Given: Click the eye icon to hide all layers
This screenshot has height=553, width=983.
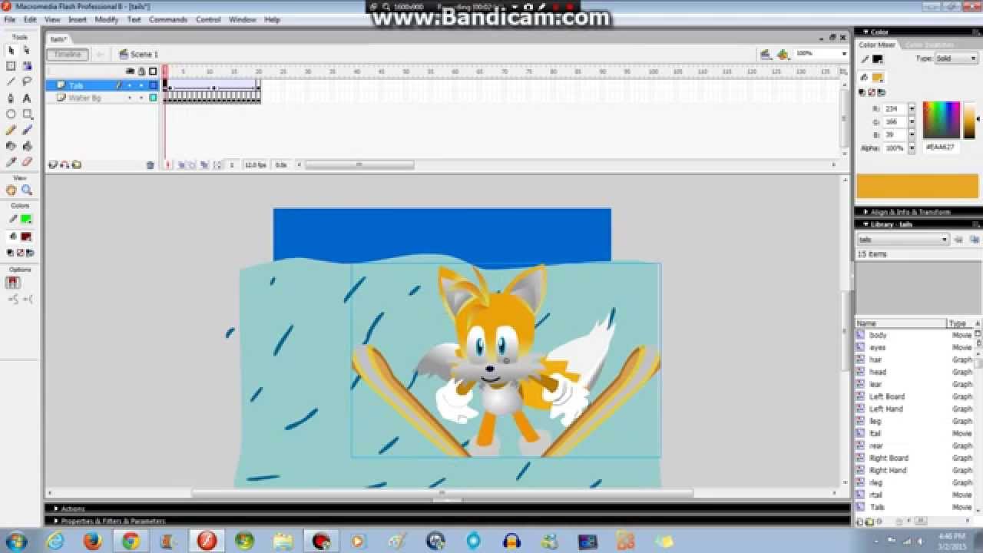Looking at the screenshot, I should tap(130, 71).
